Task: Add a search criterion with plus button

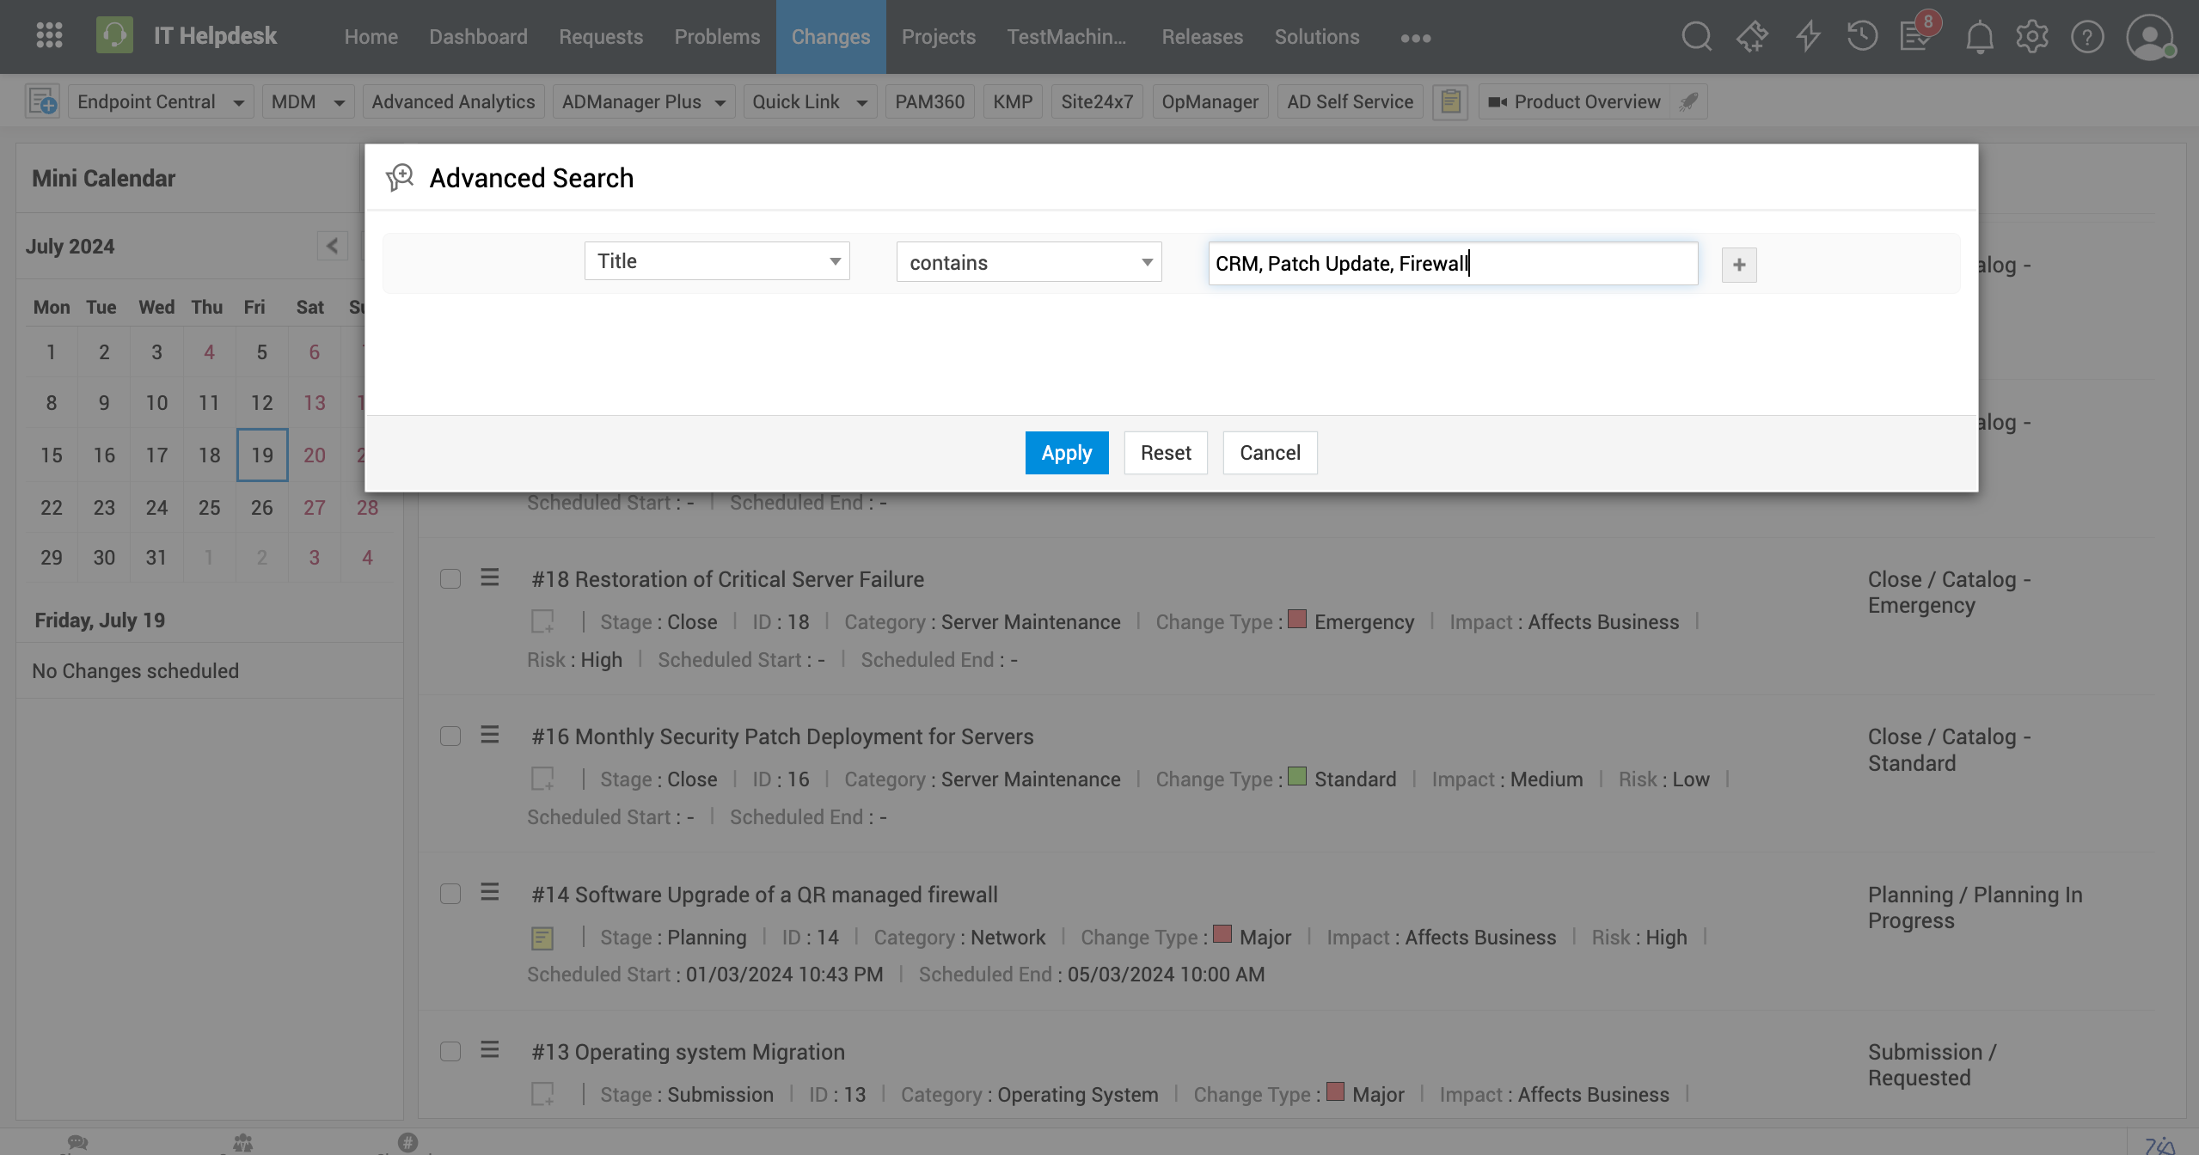Action: point(1739,265)
